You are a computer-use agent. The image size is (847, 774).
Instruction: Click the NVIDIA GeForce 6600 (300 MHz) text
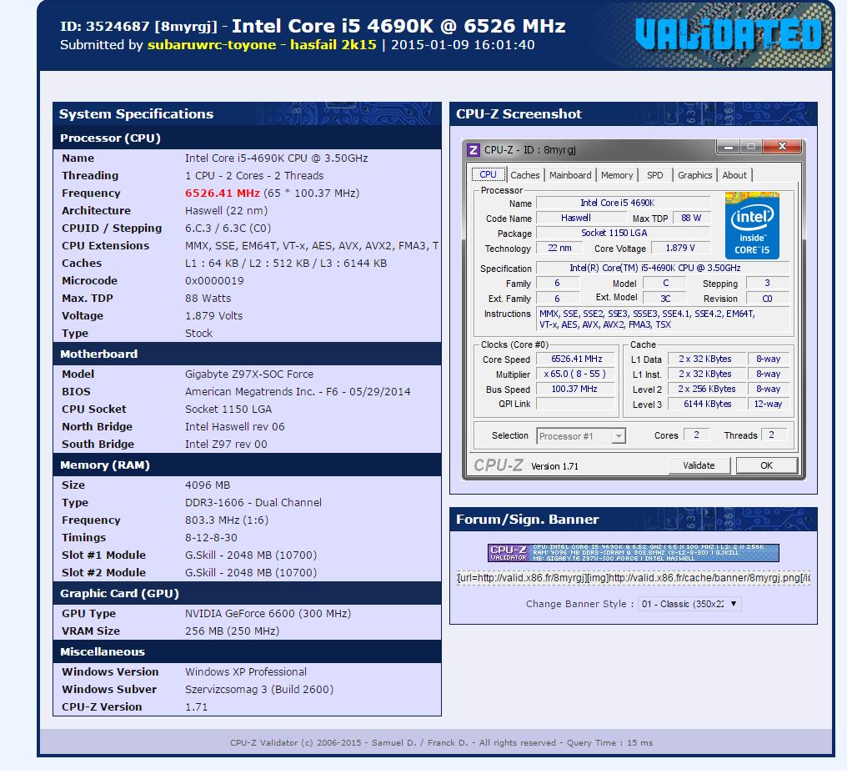[x=268, y=614]
